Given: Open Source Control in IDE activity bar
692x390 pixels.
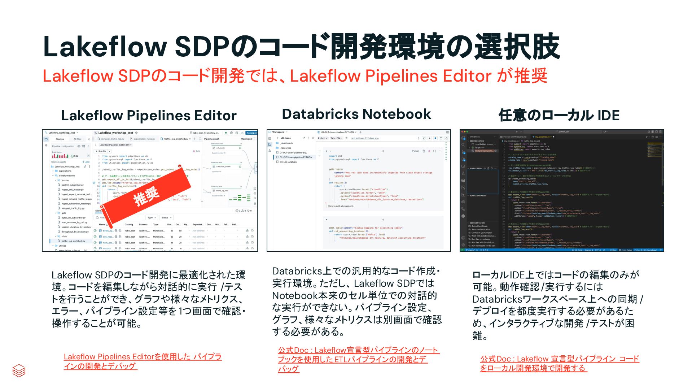Looking at the screenshot, I should click(x=463, y=152).
